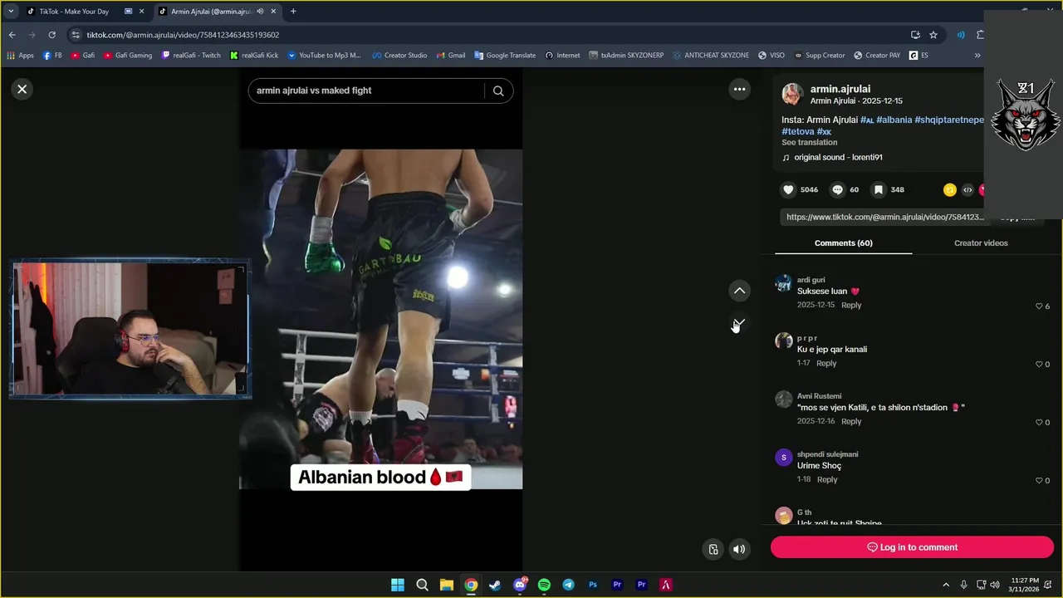Click the Log in to comment button
This screenshot has width=1063, height=598.
(912, 547)
